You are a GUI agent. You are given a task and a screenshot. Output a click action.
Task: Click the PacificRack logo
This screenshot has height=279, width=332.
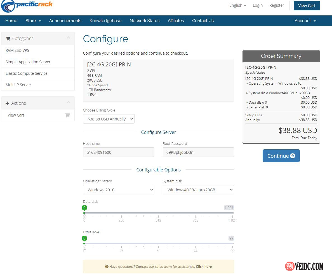27,6
